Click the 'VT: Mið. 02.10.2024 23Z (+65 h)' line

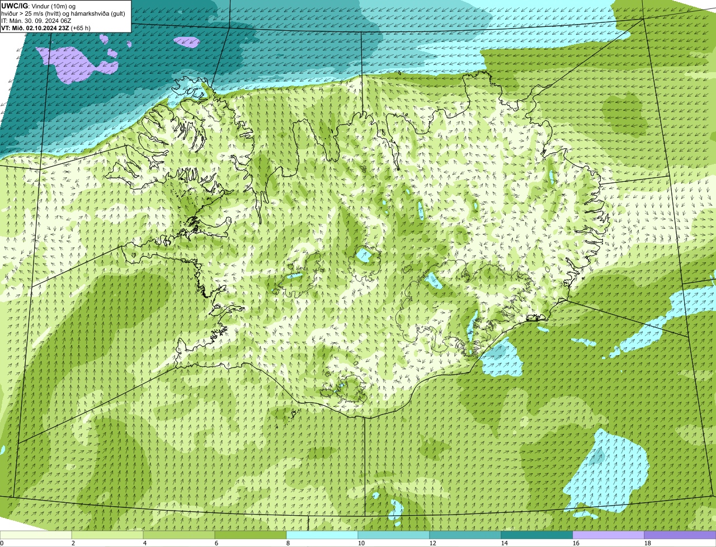[x=46, y=27]
